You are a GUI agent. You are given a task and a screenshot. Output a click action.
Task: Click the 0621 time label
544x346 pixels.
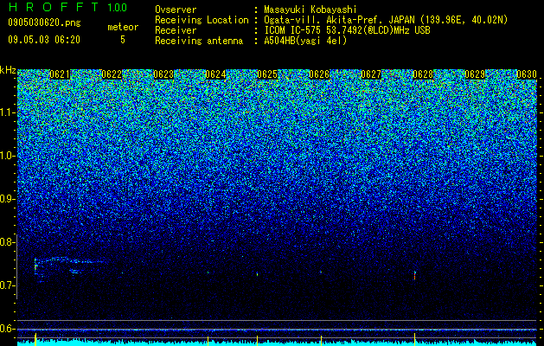60,74
